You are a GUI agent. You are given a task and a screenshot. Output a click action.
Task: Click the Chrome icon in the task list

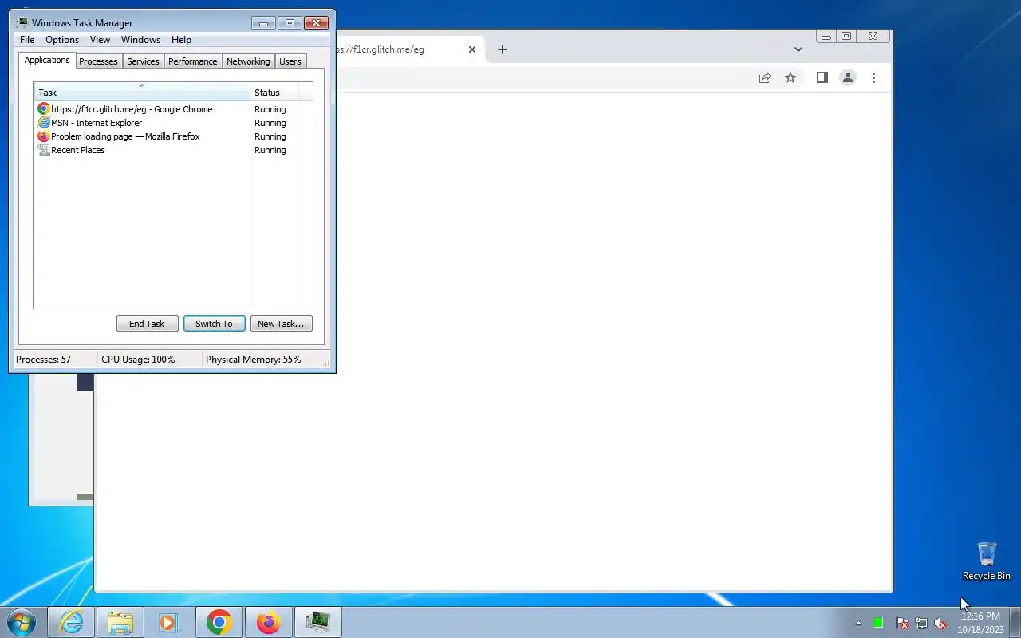(x=44, y=109)
